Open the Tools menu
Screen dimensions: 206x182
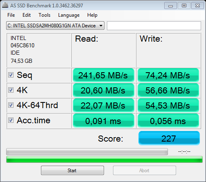(x=44, y=15)
